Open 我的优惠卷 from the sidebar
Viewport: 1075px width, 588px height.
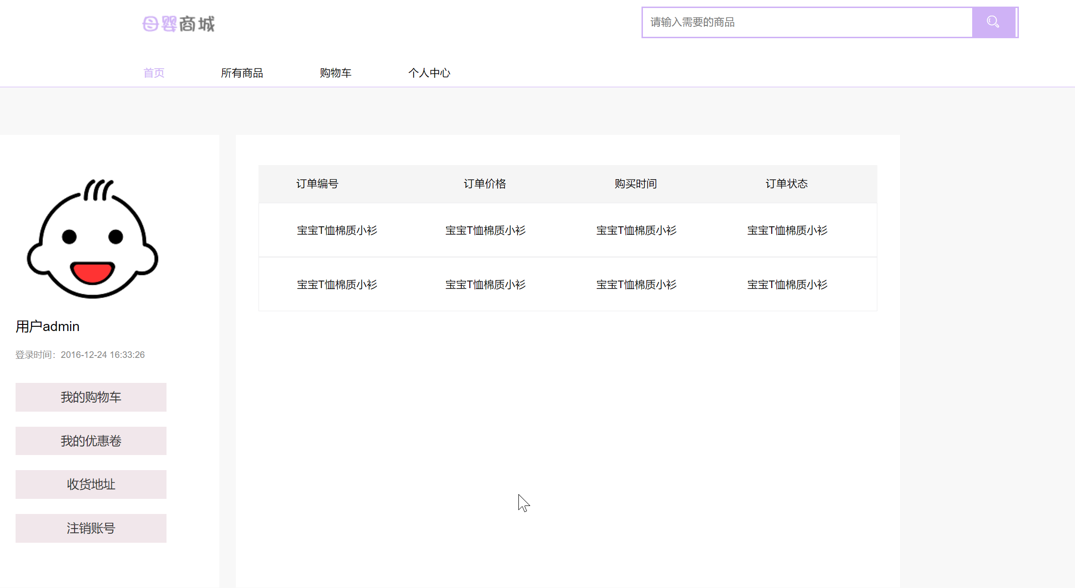(x=91, y=441)
